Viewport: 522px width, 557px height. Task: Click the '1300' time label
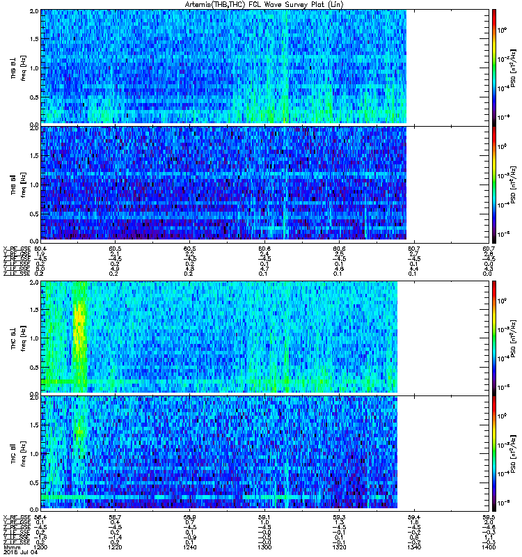point(264,547)
